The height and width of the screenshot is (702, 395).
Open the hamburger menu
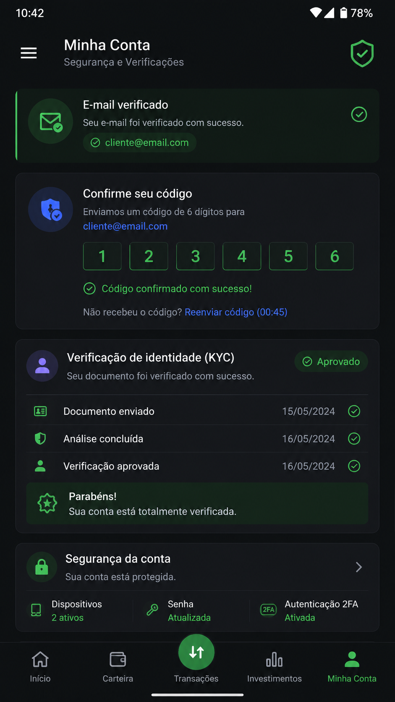(29, 53)
